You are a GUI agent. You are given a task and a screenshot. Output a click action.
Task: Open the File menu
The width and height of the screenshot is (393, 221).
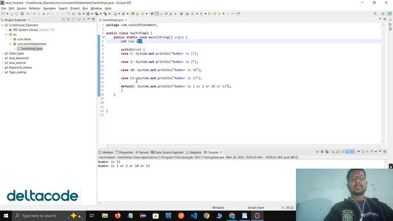click(4, 8)
